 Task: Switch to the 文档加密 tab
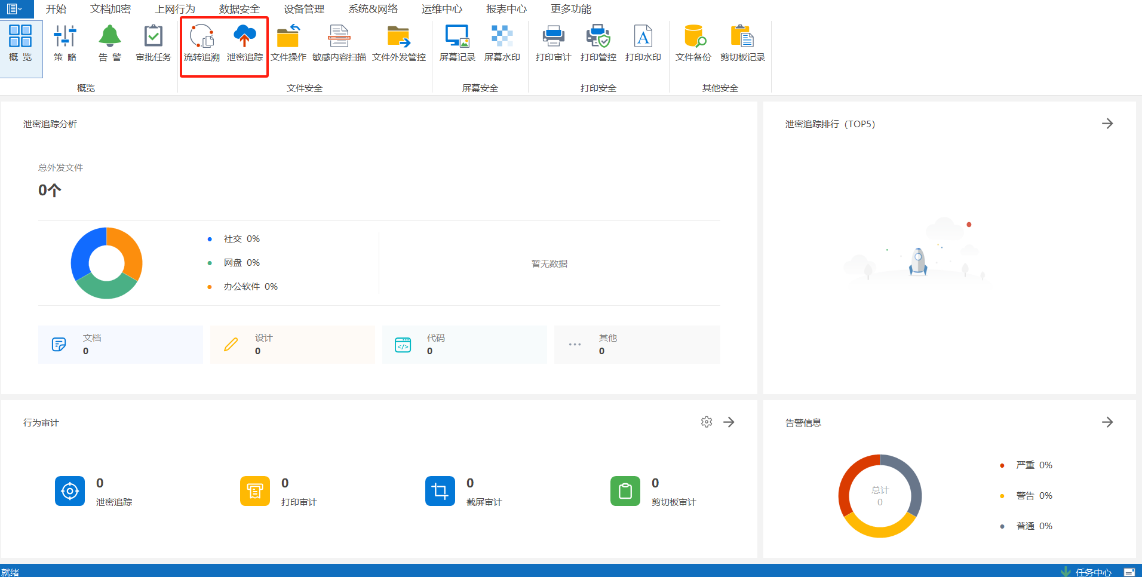click(x=110, y=9)
